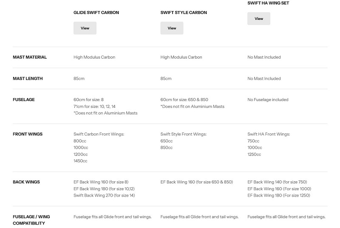Click the 650cc Swift Style wing size
This screenshot has height=228, width=340.
[167, 141]
